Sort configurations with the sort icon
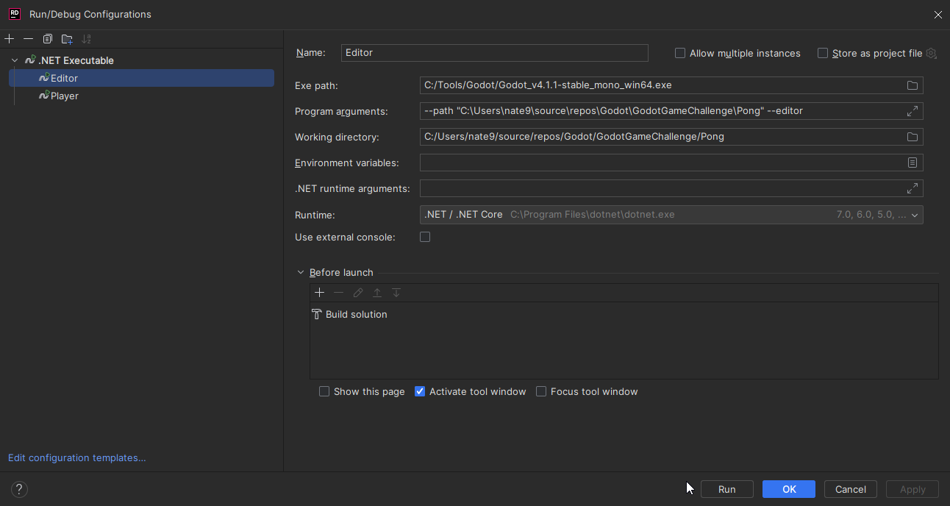 click(x=86, y=38)
